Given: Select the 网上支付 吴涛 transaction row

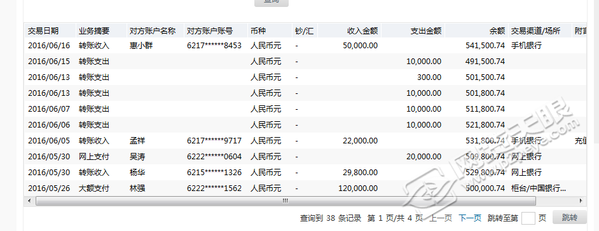Looking at the screenshot, I should click(x=305, y=156).
